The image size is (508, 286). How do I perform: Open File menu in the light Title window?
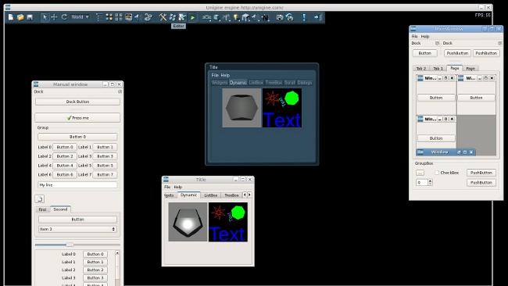pos(167,187)
